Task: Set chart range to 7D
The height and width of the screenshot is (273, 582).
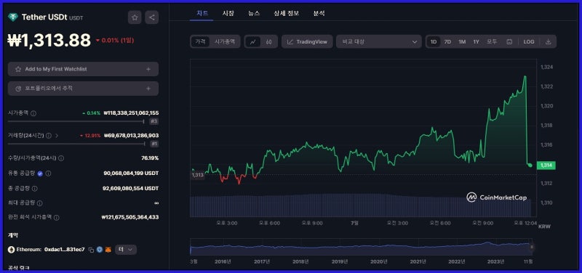Action: 447,42
